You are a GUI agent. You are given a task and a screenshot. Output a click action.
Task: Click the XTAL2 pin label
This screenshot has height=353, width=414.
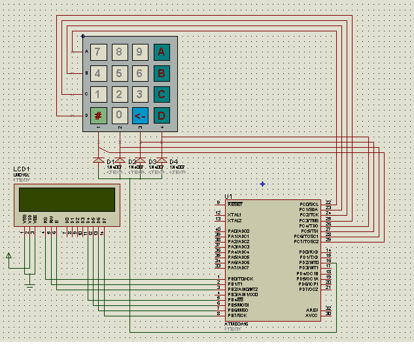pos(234,220)
